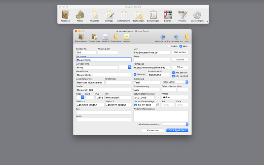Screen dimensions: 264x165
Task: Click the Zuordnung Textil field
Action: (147, 82)
